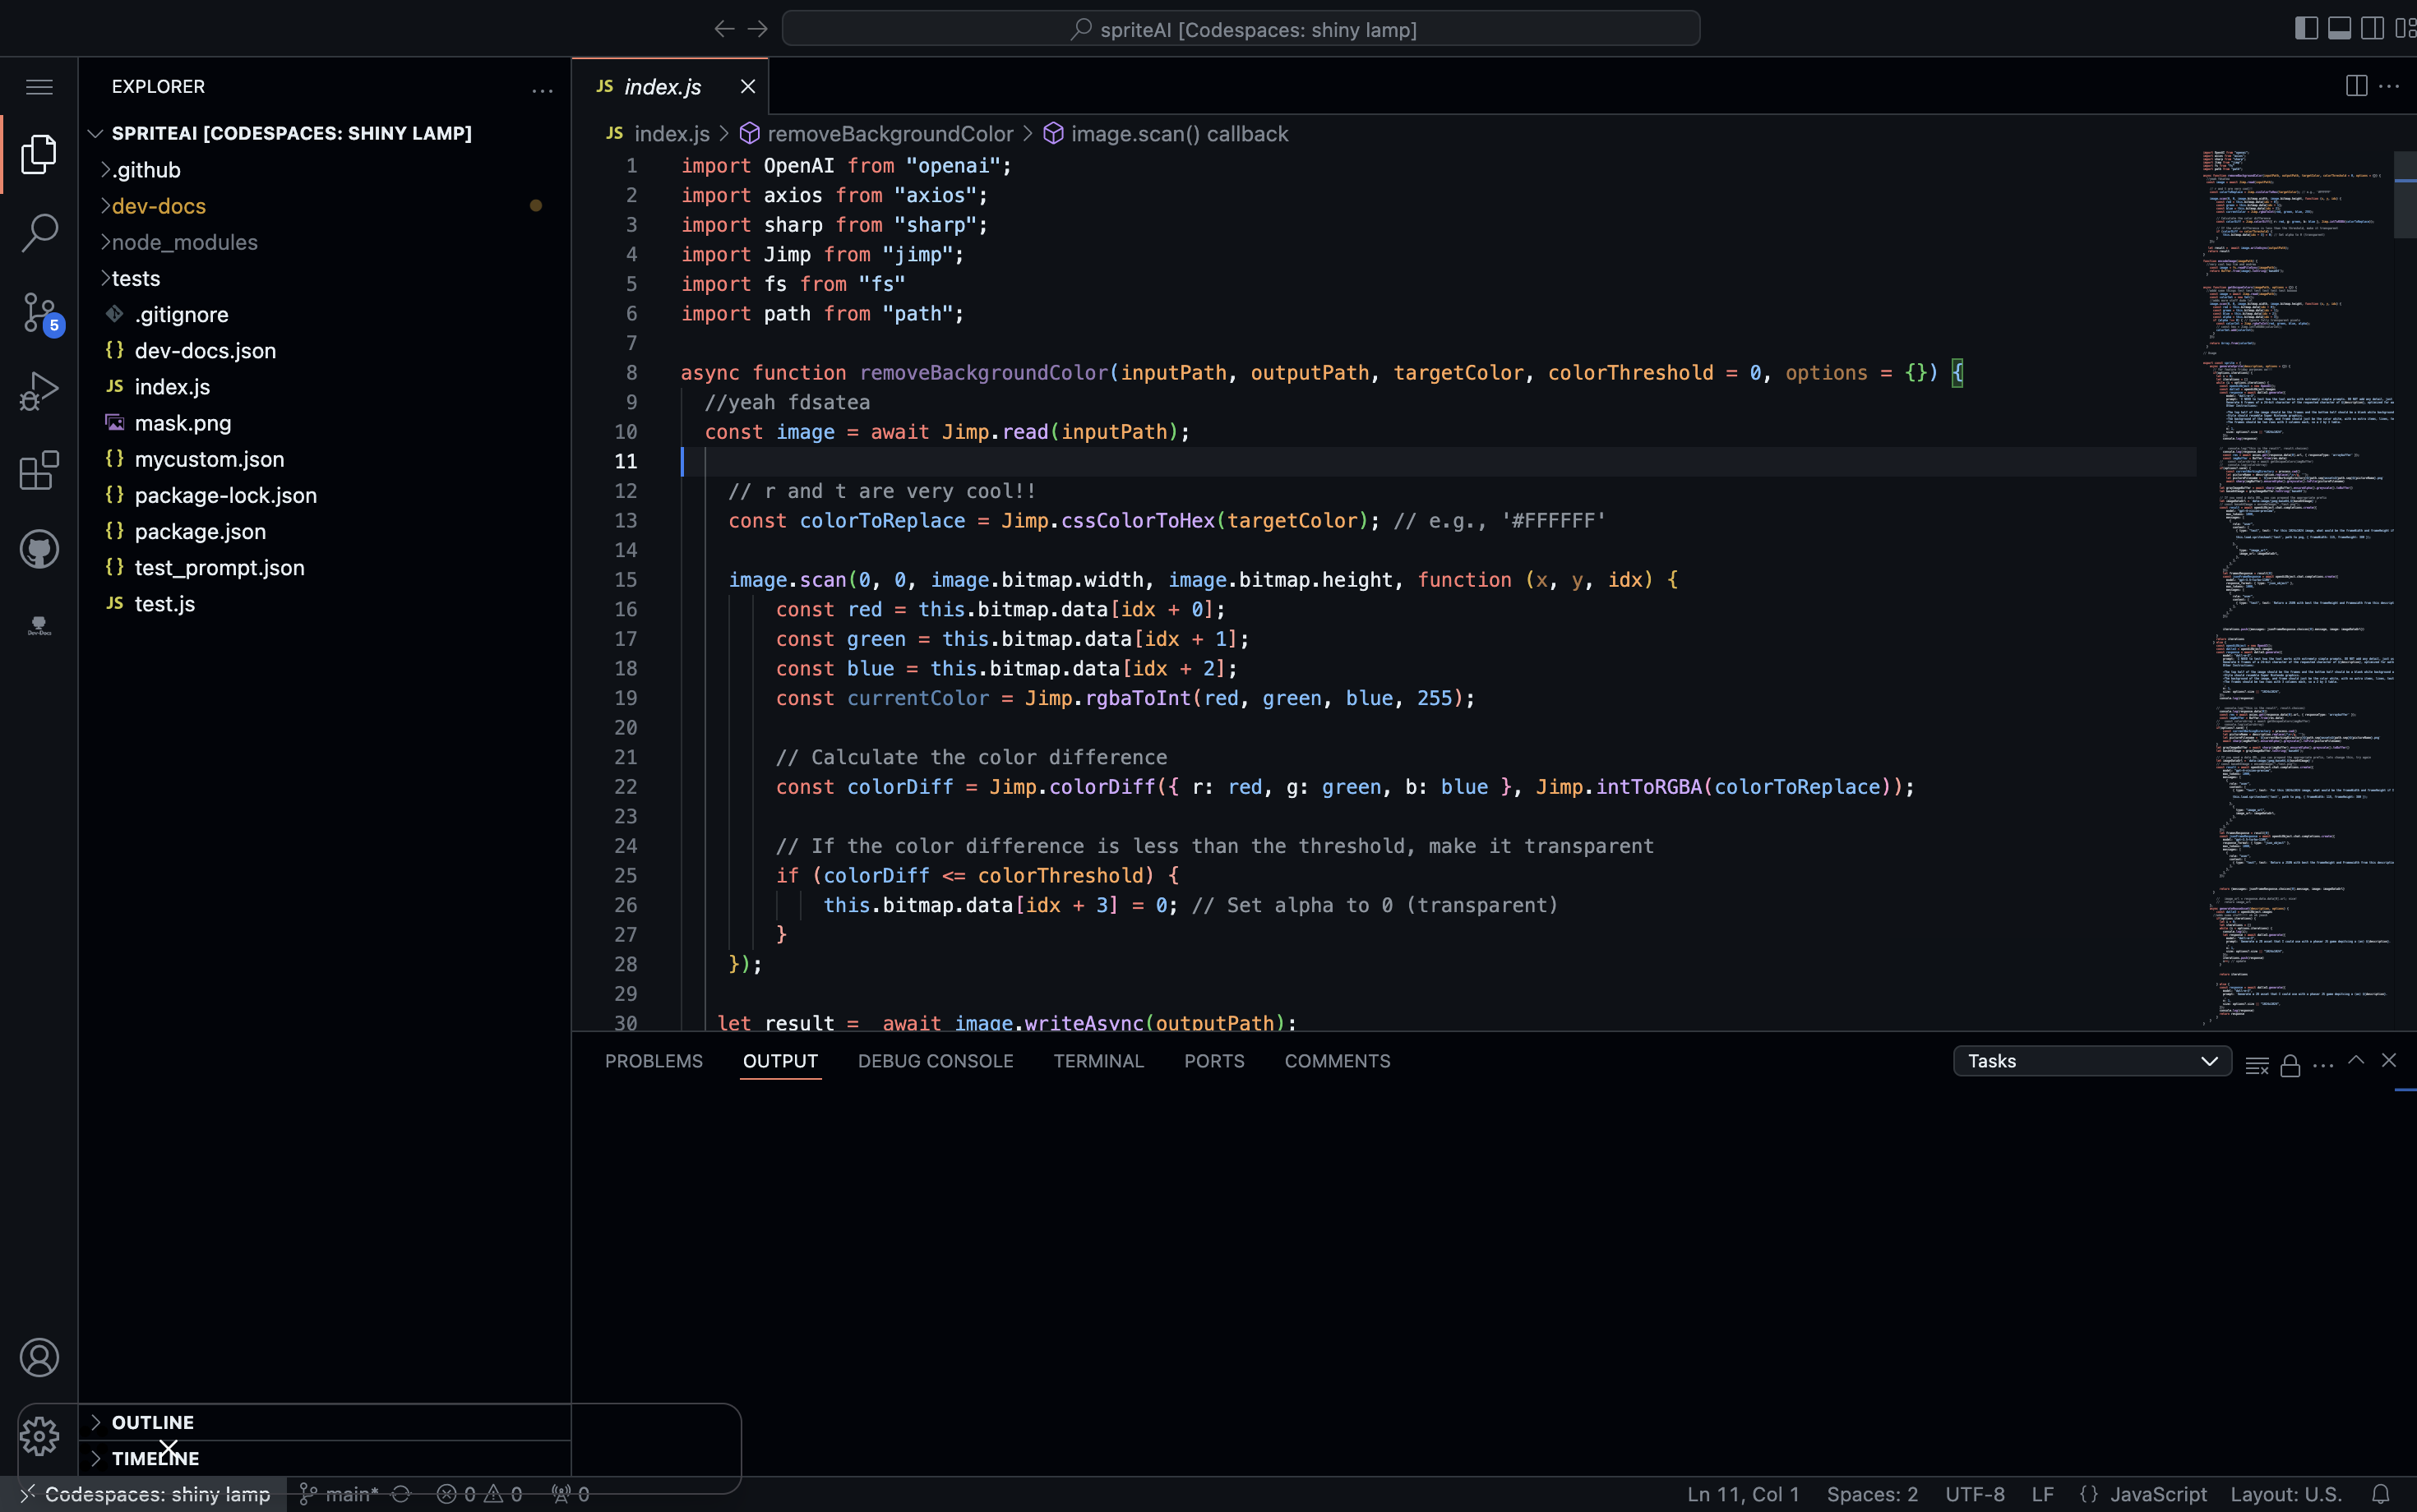Viewport: 2417px width, 1512px height.
Task: Open the Tasks output channel dropdown
Action: (2090, 1061)
